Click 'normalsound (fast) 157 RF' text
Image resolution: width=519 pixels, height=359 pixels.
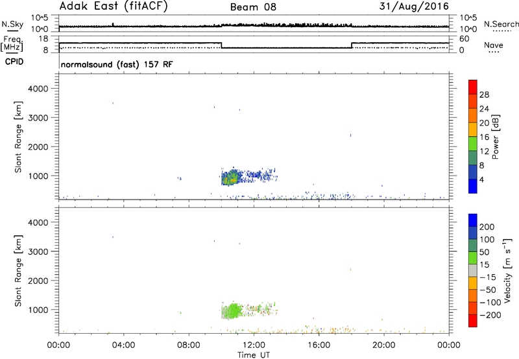117,64
